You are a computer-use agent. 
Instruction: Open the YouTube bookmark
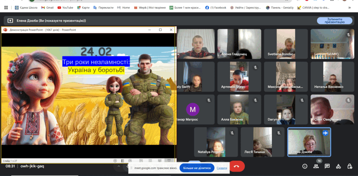click(65, 8)
